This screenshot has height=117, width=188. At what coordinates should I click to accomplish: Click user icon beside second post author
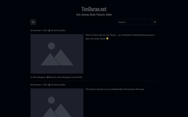coord(49,85)
